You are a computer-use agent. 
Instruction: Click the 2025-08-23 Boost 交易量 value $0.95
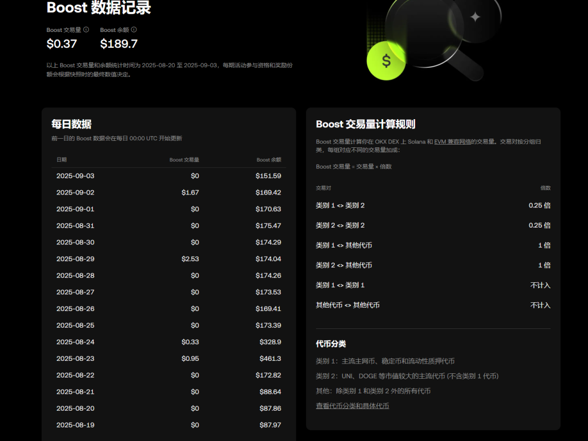tap(190, 358)
